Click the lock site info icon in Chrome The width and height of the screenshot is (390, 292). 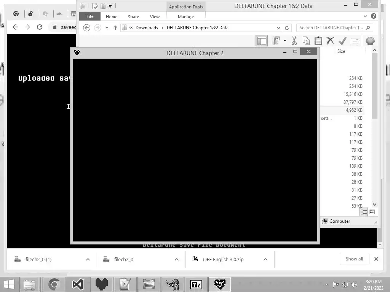[x=55, y=27]
